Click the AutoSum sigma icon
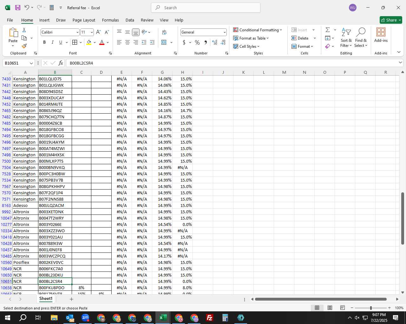 [328, 30]
